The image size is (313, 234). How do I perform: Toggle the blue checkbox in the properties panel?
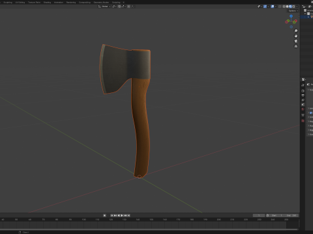point(311,113)
